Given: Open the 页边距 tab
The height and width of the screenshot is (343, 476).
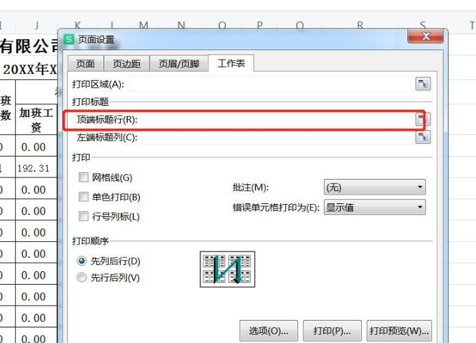Looking at the screenshot, I should 126,64.
